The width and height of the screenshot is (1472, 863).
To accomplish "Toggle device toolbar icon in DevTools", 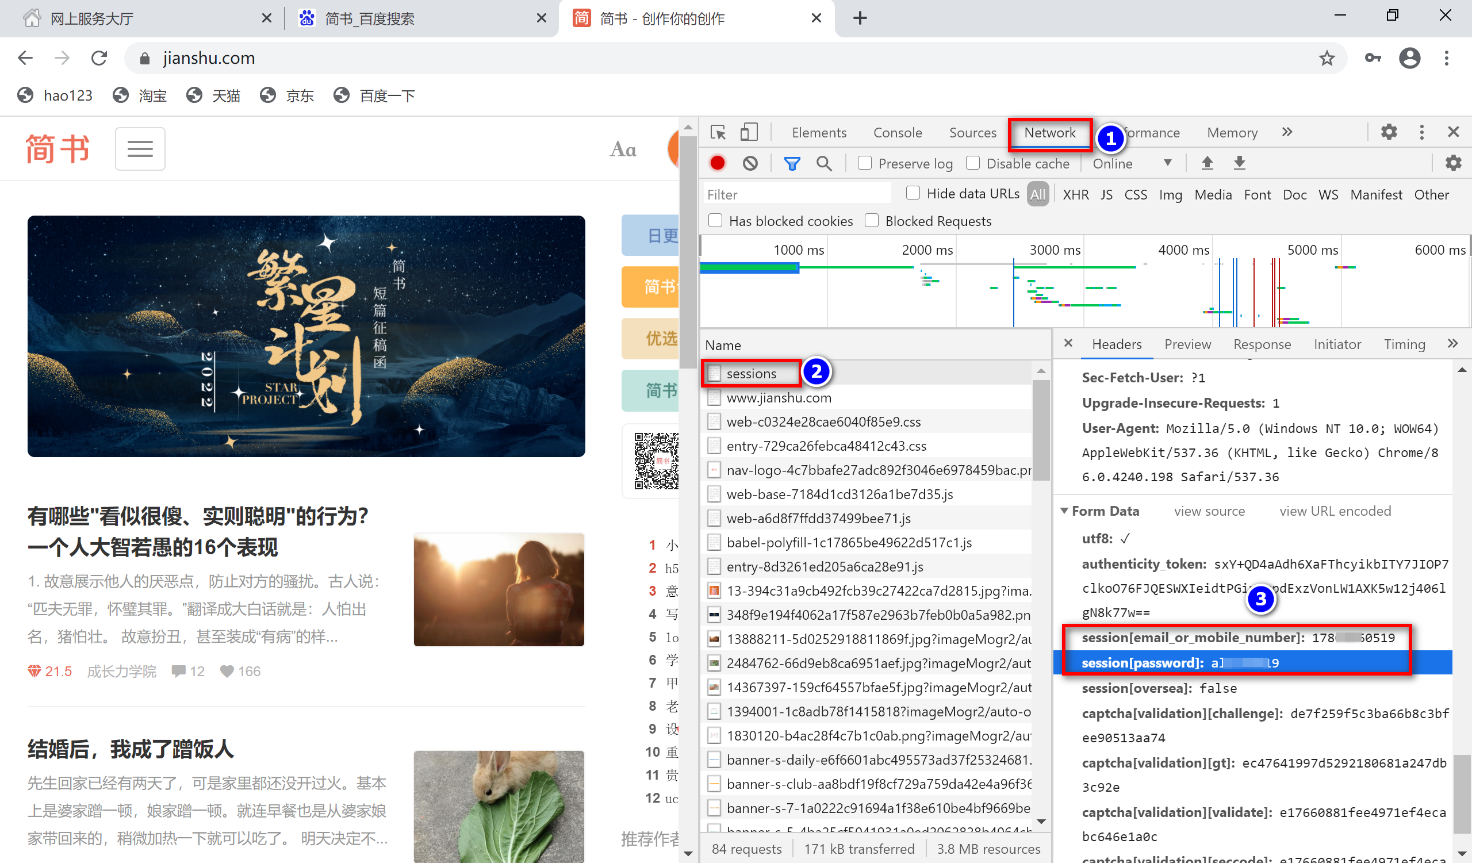I will 748,133.
